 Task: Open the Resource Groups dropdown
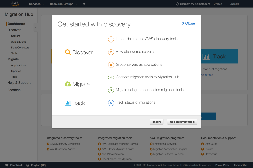coord(64,4)
